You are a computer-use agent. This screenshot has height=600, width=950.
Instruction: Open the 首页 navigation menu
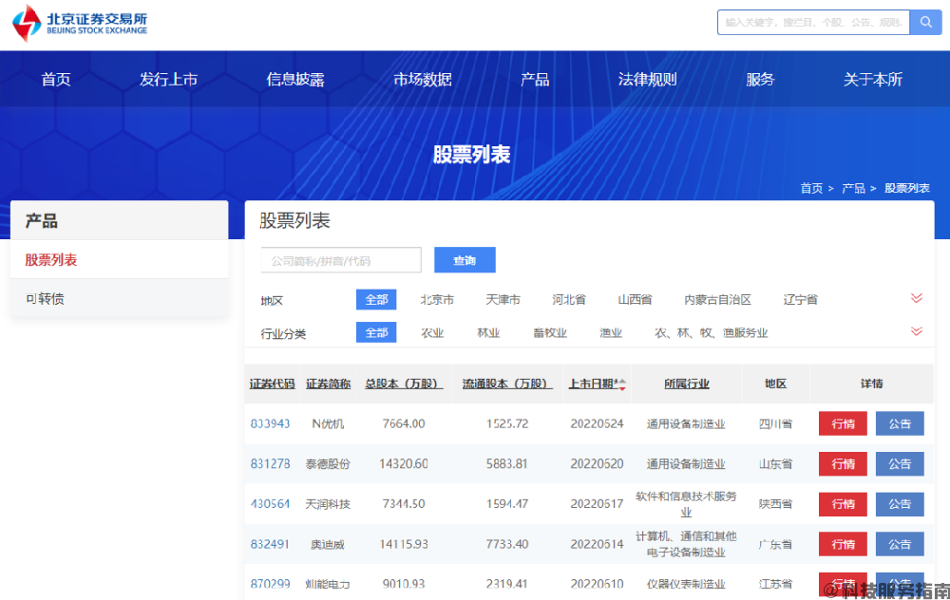[x=56, y=80]
